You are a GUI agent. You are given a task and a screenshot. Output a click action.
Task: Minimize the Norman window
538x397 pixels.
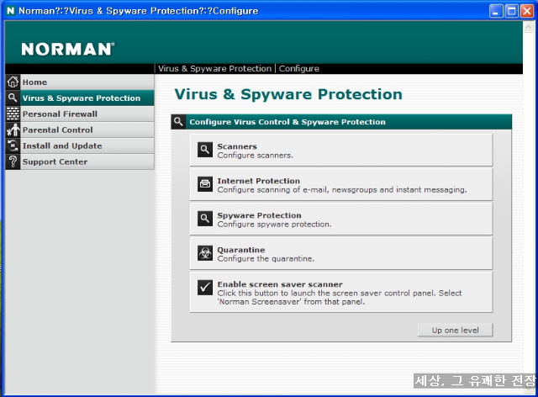tap(495, 11)
